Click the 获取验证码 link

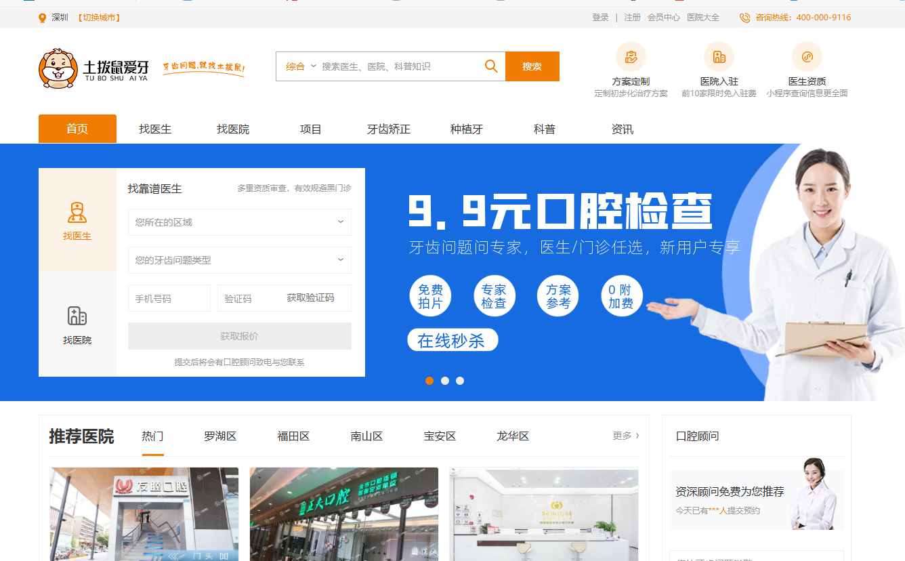(x=310, y=298)
